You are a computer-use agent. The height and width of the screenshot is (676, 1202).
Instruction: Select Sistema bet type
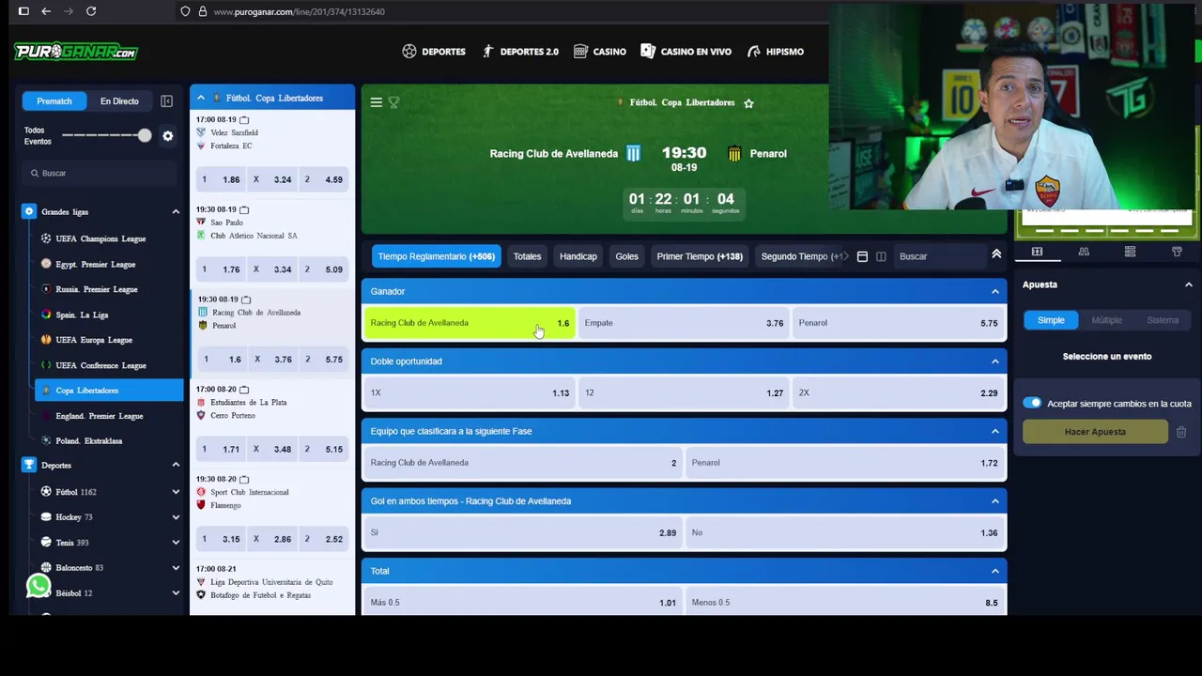pyautogui.click(x=1163, y=320)
